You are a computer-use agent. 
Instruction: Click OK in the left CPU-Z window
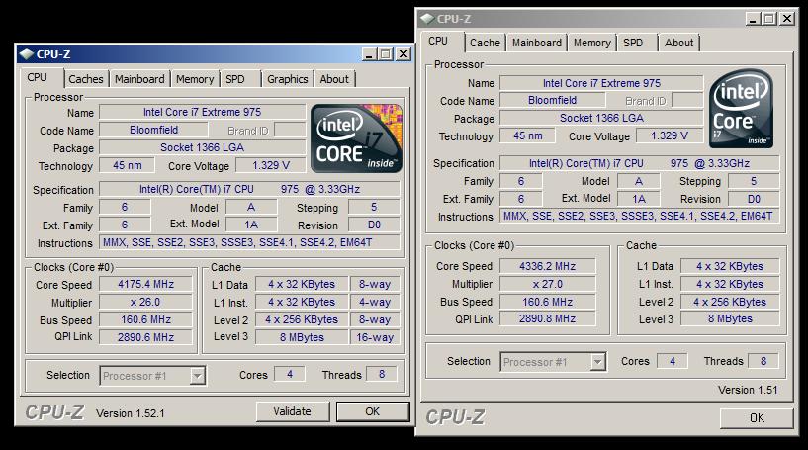(x=373, y=411)
